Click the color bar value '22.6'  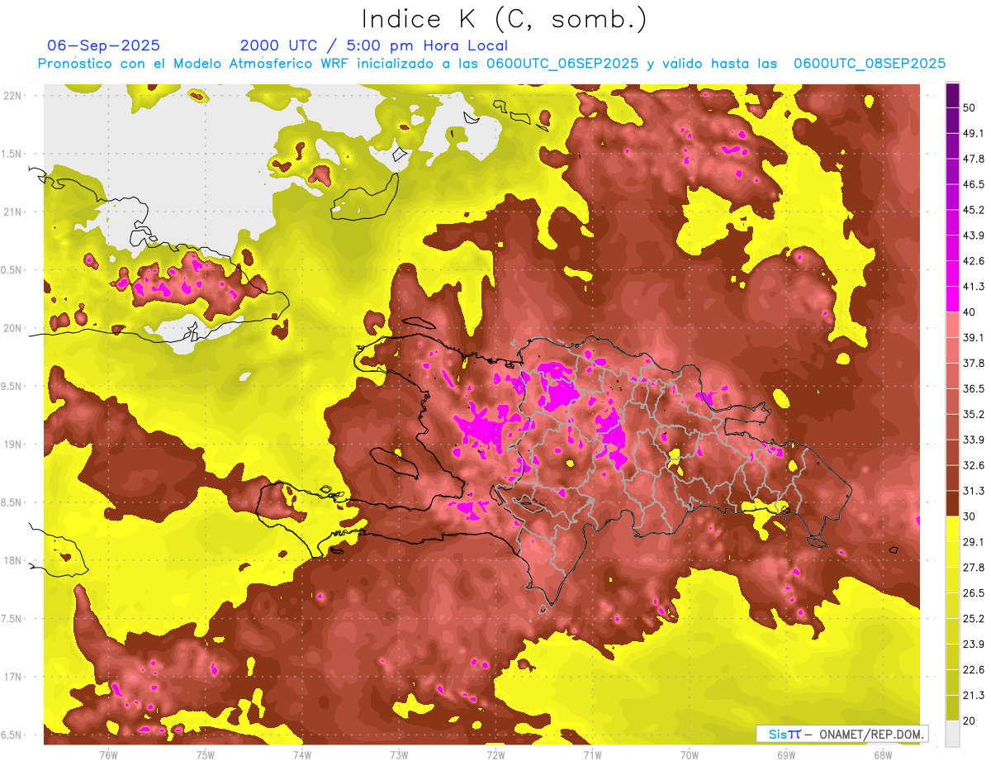click(x=974, y=669)
